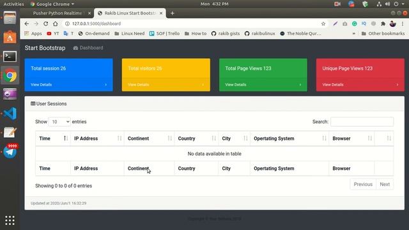Open the Other bookmarks folder
The width and height of the screenshot is (409, 230).
(383, 34)
